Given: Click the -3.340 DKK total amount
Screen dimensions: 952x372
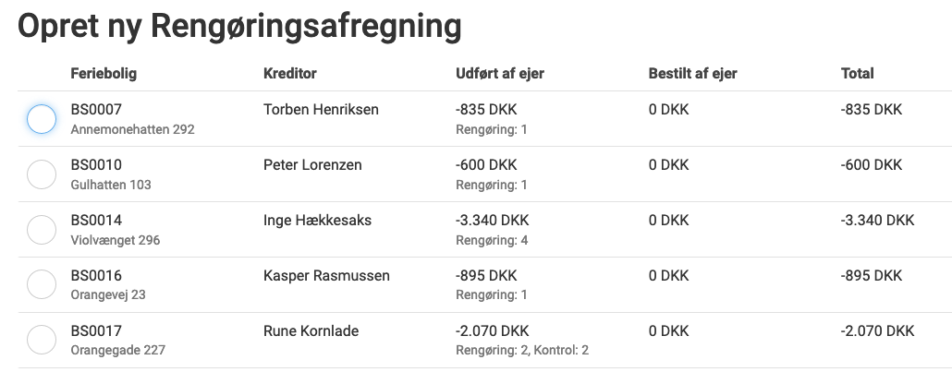Looking at the screenshot, I should pyautogui.click(x=877, y=221).
